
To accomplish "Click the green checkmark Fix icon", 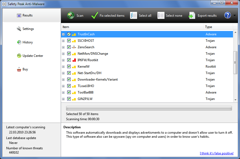I will 94,16.
